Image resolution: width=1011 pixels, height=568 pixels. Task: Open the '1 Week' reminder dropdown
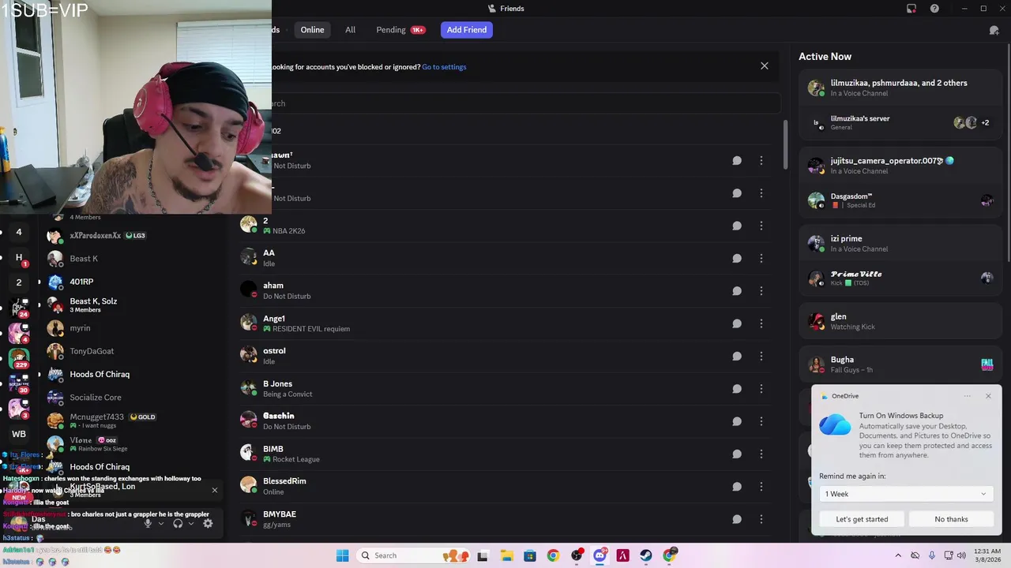pyautogui.click(x=906, y=494)
